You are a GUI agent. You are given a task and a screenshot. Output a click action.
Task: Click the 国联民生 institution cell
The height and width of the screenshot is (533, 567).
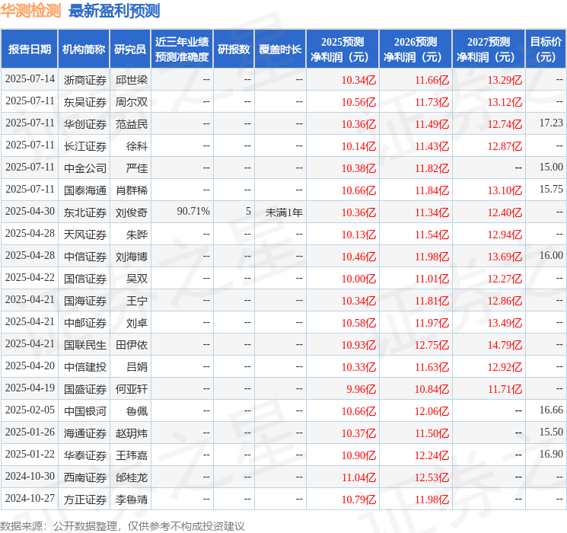point(85,345)
